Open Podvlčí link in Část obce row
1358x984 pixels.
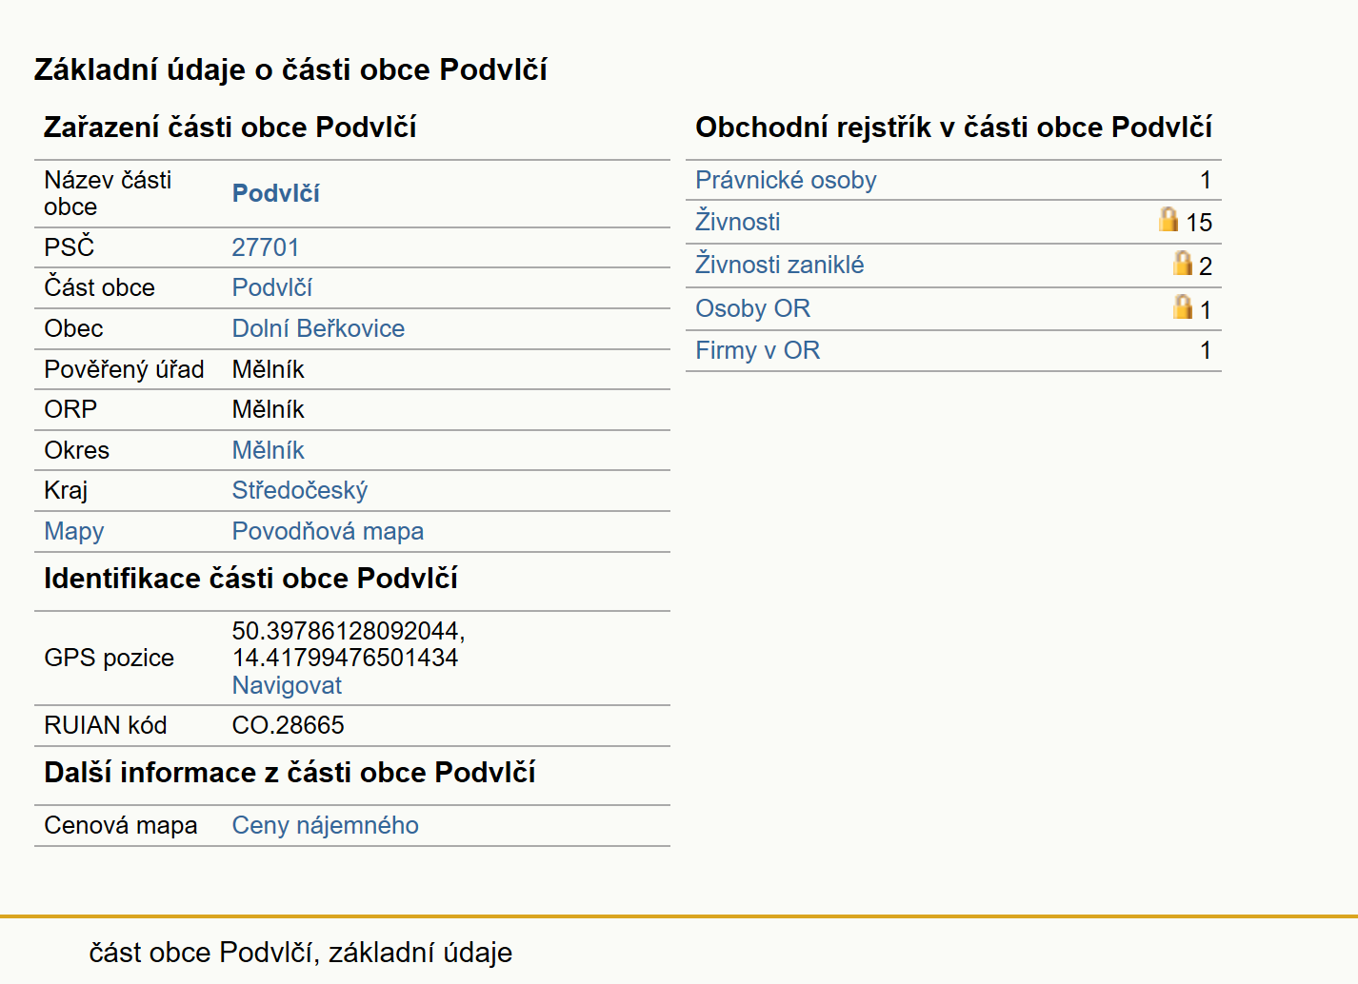(x=271, y=287)
